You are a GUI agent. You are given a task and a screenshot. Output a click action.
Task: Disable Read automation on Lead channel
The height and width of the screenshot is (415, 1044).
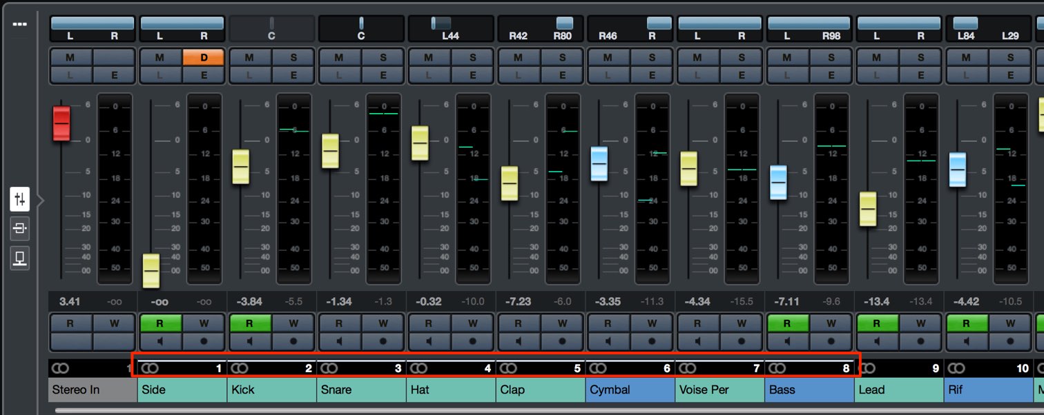[x=877, y=323]
